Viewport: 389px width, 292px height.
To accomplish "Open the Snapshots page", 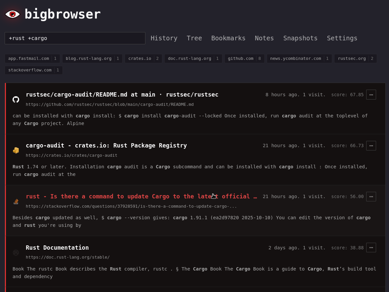I will click(x=300, y=38).
